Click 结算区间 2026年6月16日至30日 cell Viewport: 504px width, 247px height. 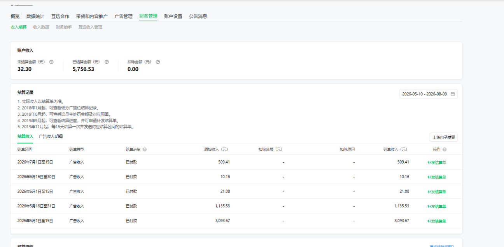(36, 177)
